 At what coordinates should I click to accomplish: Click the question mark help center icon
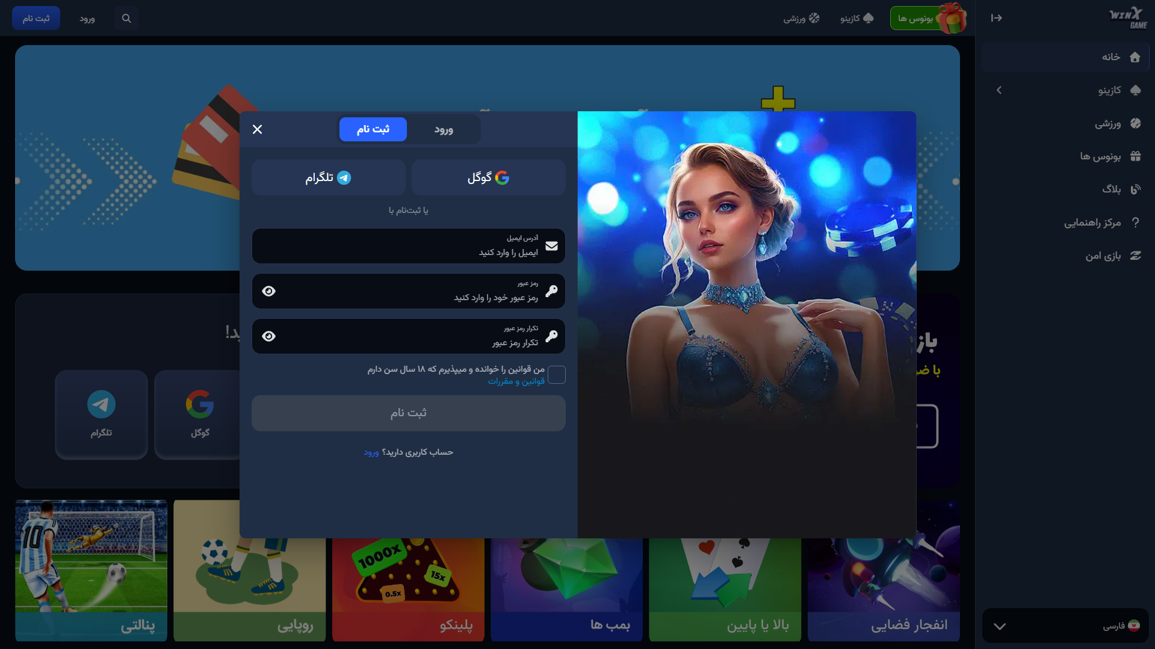click(1135, 223)
